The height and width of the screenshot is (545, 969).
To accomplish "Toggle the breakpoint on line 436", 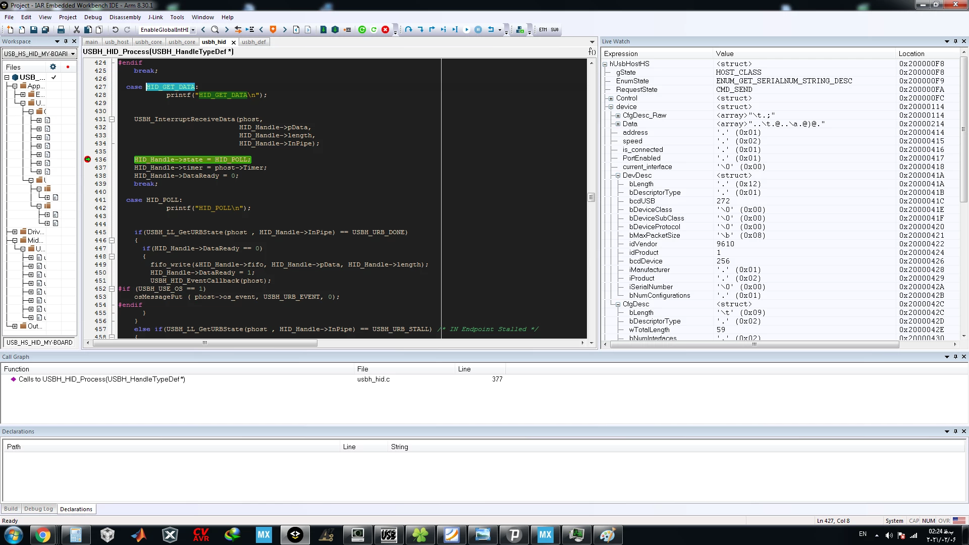I will pos(87,159).
